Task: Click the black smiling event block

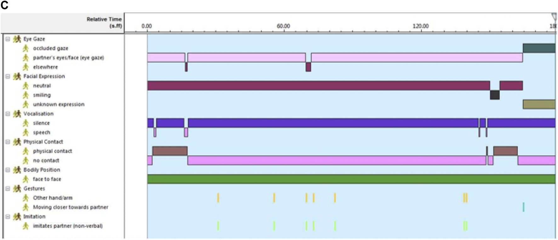Action: point(494,95)
